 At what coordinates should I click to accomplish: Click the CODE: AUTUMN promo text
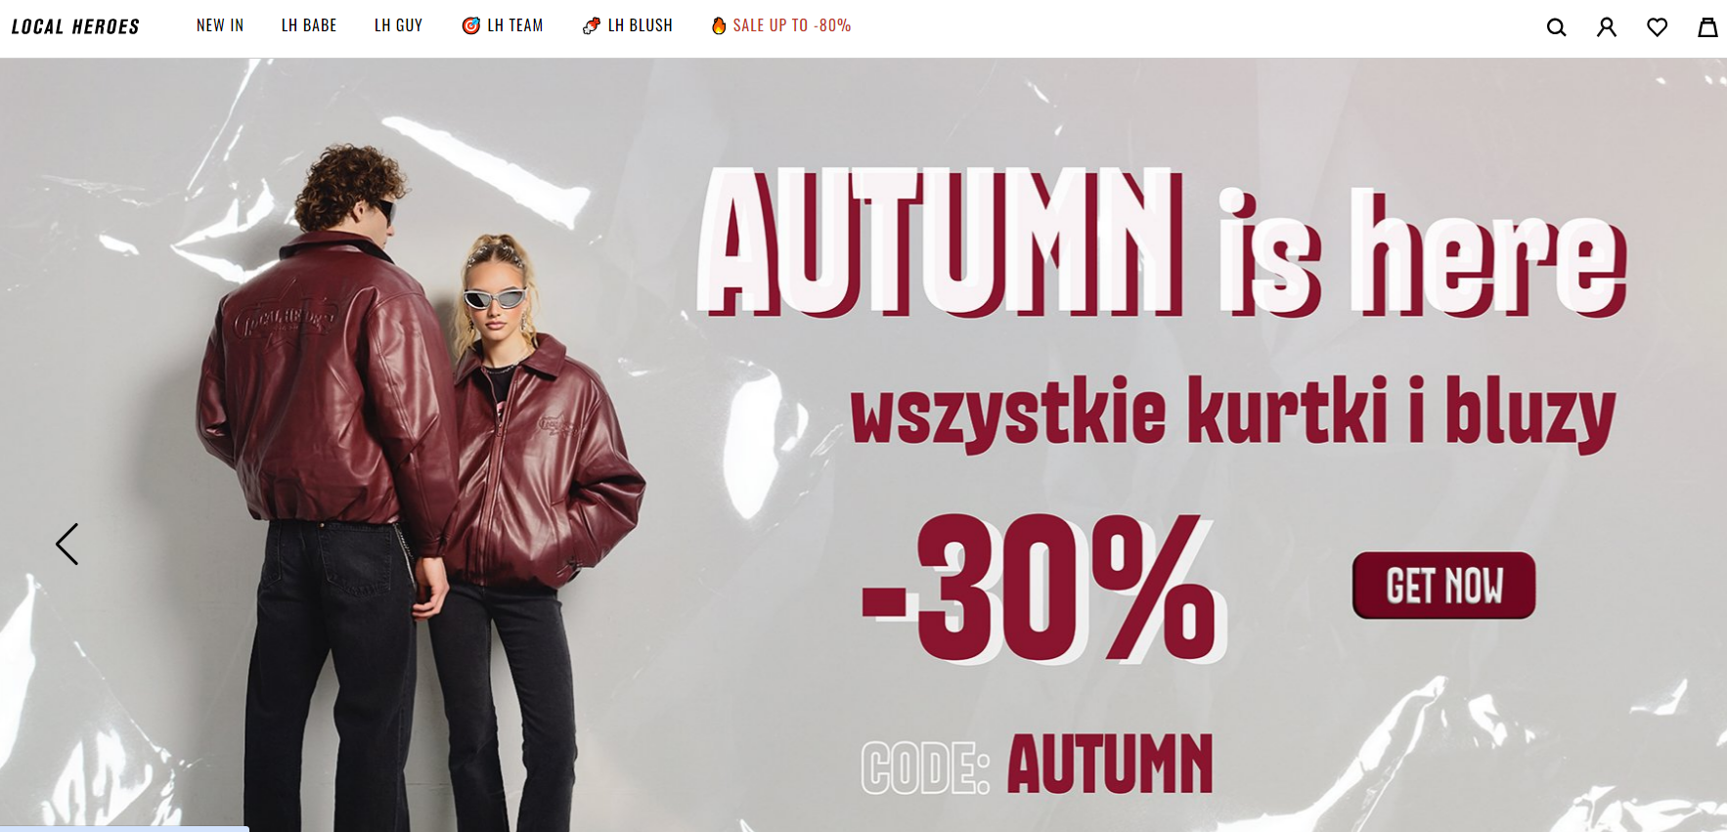[x=1037, y=764]
